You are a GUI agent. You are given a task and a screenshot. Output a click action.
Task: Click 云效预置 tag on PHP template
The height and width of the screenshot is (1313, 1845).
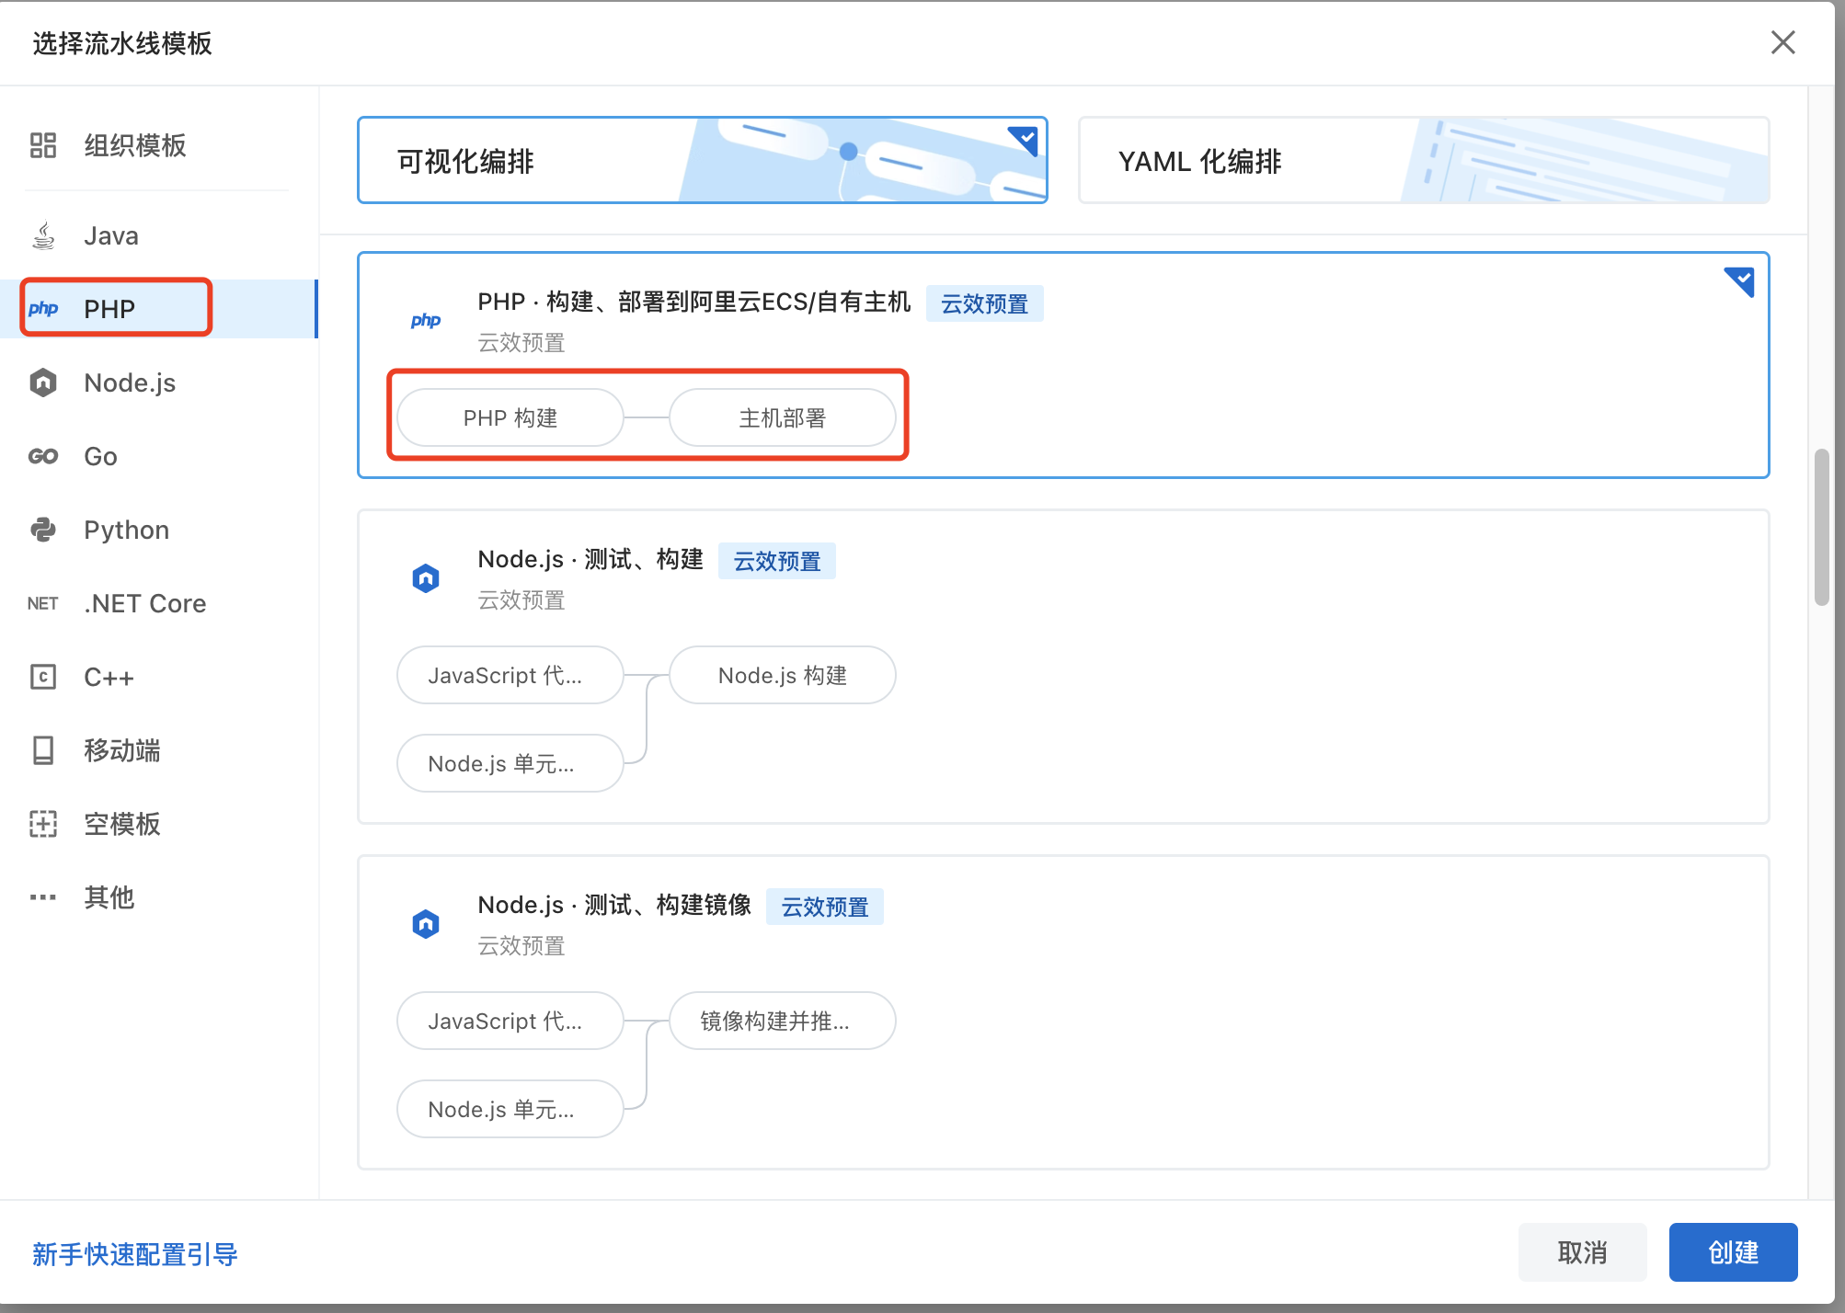[985, 303]
